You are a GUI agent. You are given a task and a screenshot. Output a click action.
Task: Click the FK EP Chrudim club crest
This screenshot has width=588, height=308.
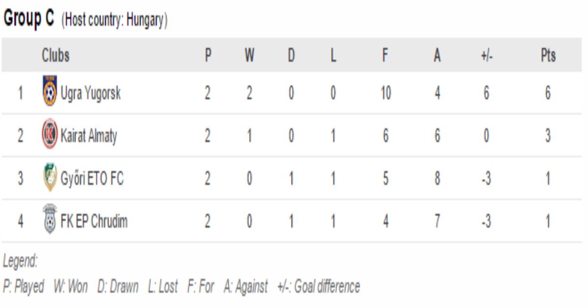49,221
